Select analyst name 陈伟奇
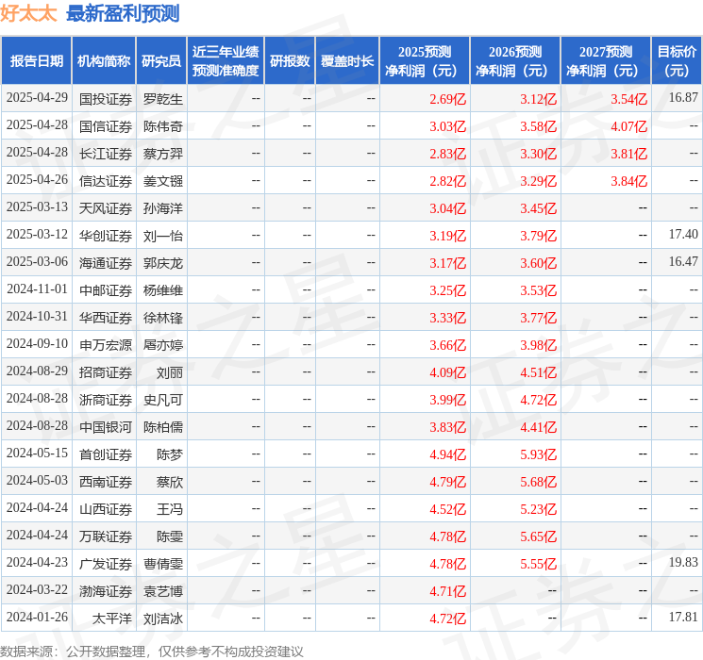The height and width of the screenshot is (660, 703). pos(162,126)
